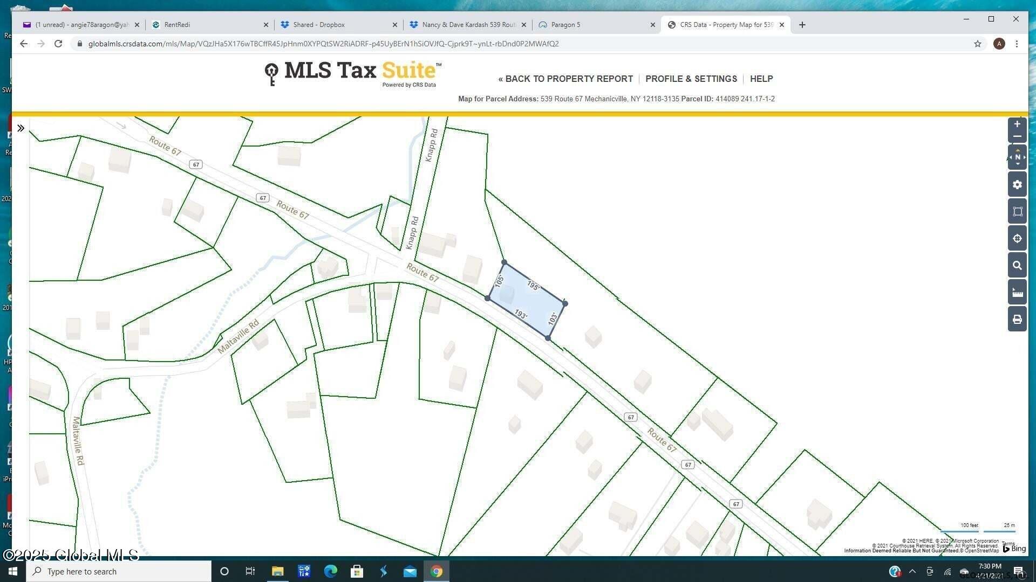
Task: Select the area selection box tool
Action: click(1017, 212)
